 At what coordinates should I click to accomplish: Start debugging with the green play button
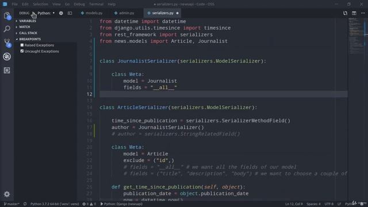coord(33,13)
